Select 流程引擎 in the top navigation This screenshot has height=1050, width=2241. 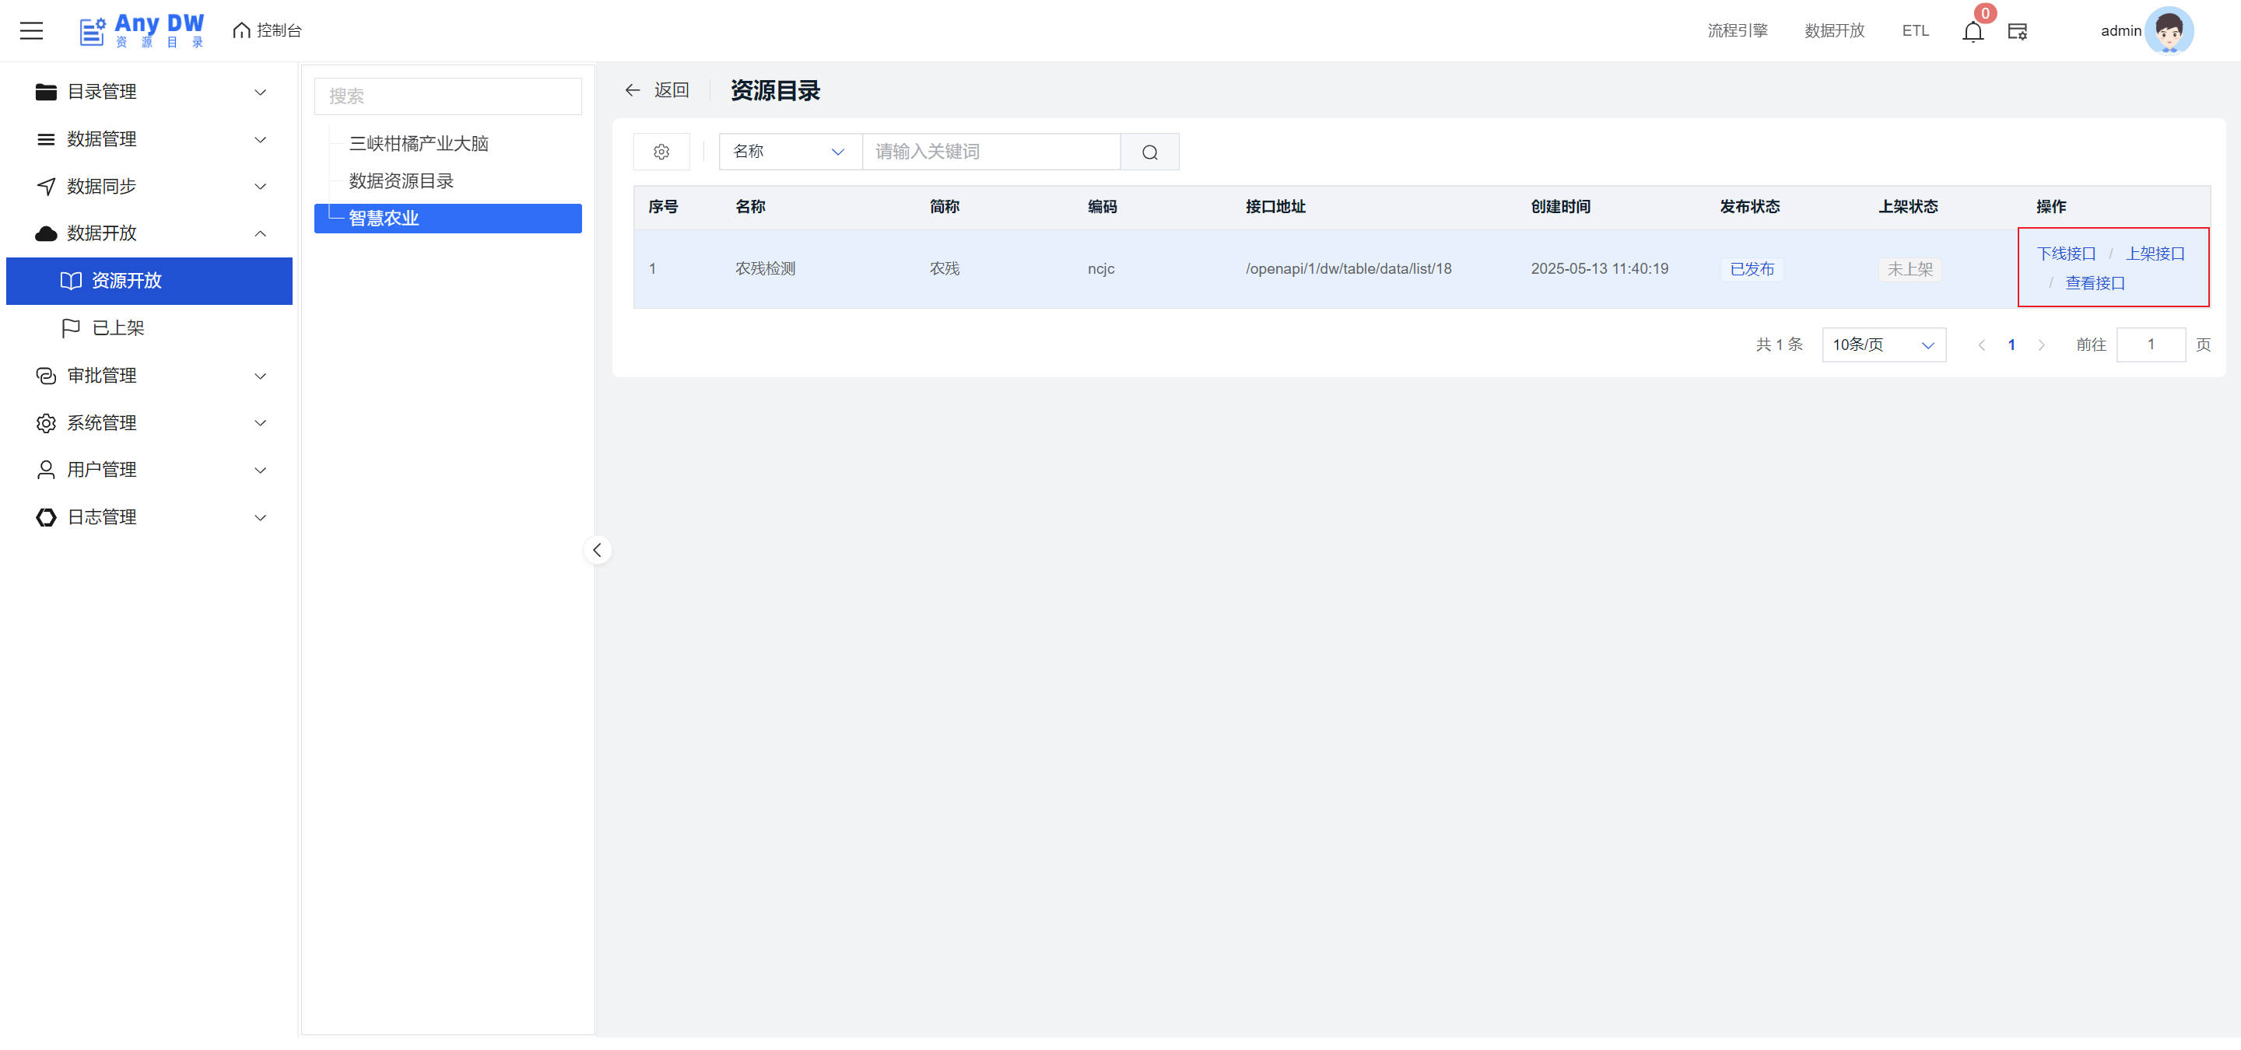point(1737,30)
